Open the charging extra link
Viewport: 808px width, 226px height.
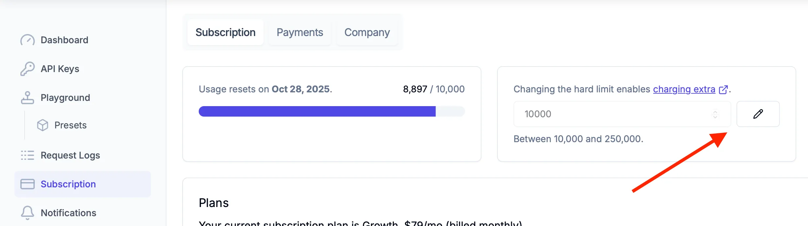pos(684,89)
